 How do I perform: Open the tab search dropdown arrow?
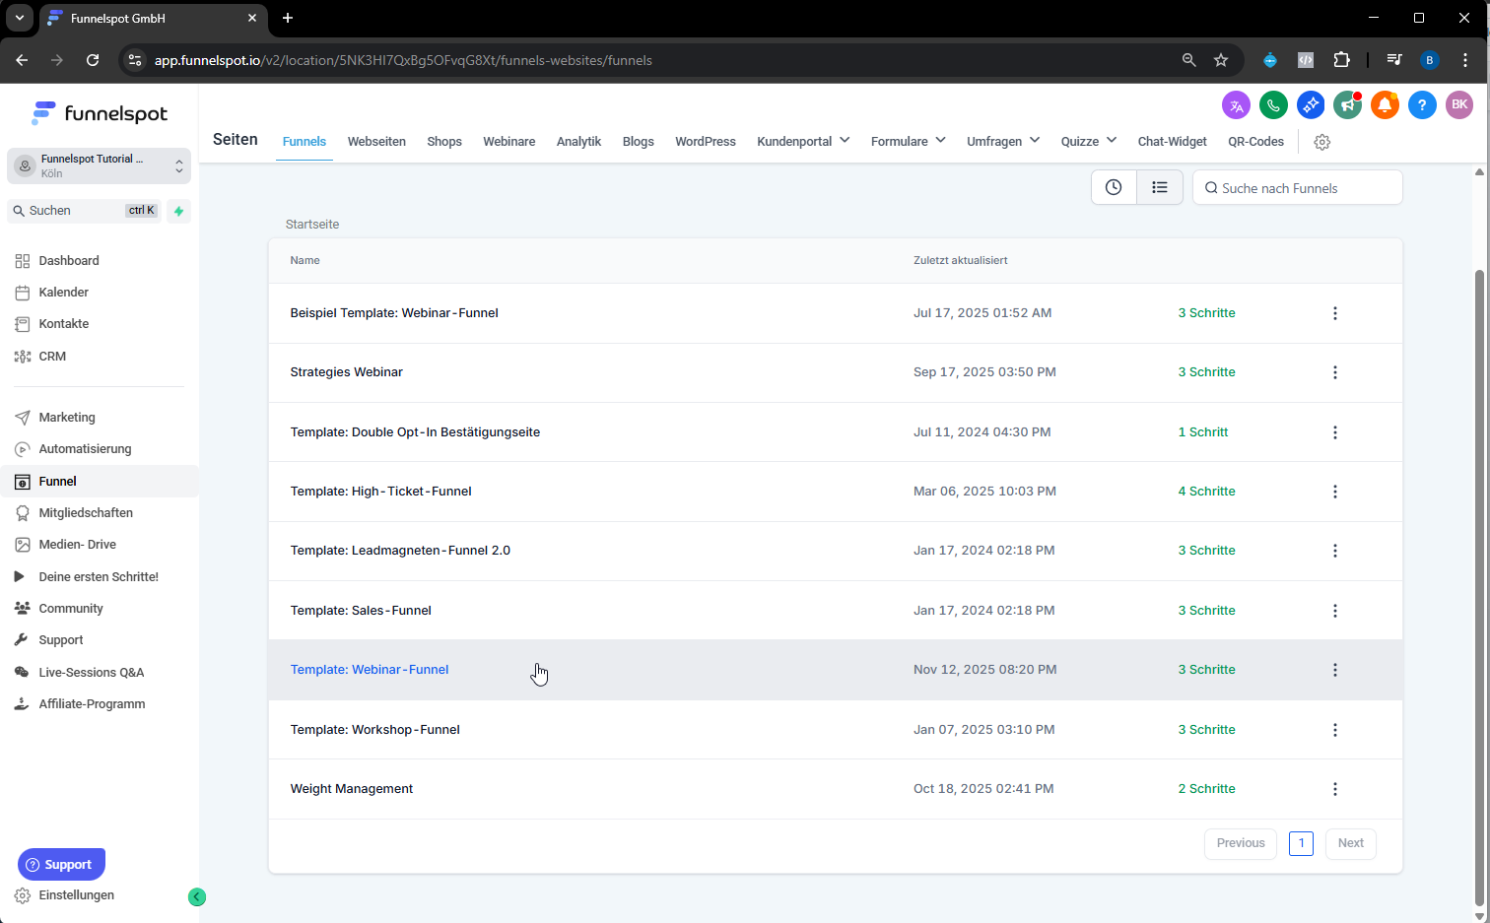point(19,18)
